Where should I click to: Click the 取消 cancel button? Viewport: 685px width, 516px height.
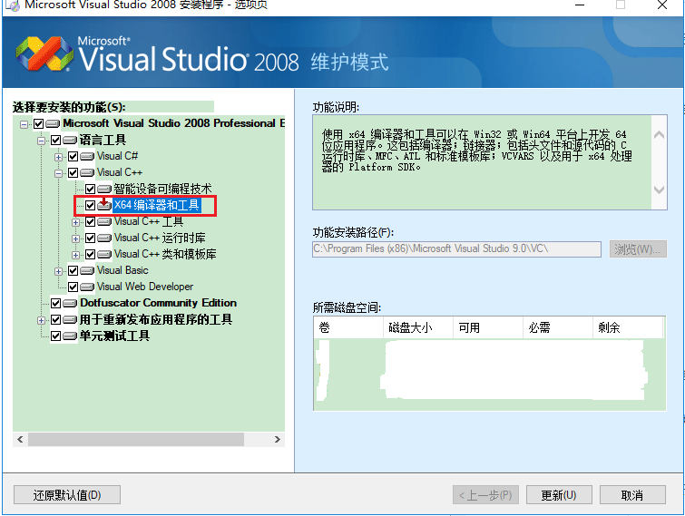(x=632, y=495)
